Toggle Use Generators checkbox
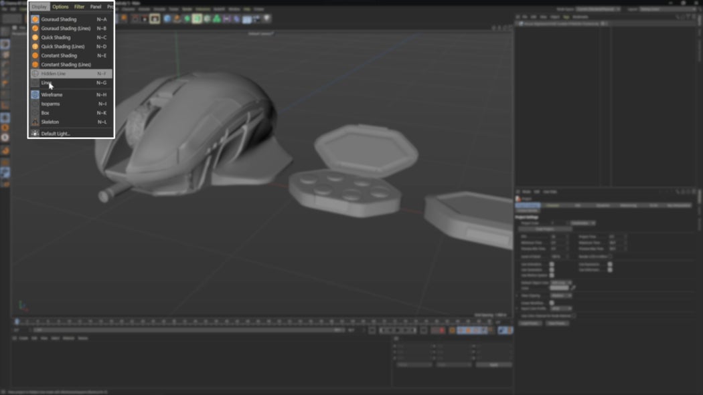The width and height of the screenshot is (703, 395). point(552,270)
